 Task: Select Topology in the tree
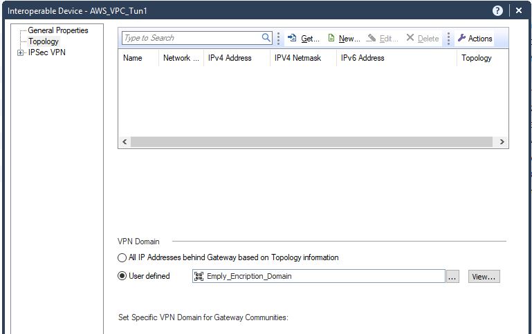click(x=44, y=41)
